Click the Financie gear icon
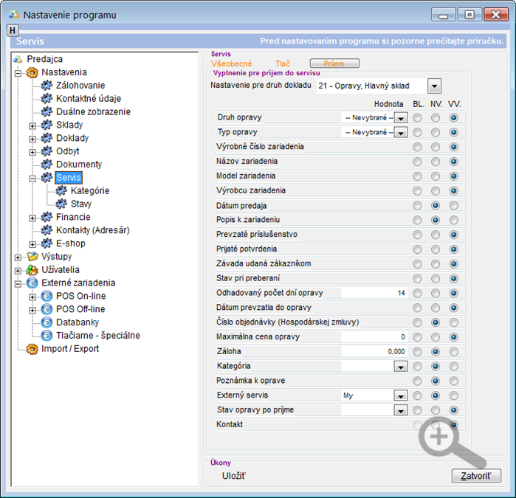 (47, 217)
